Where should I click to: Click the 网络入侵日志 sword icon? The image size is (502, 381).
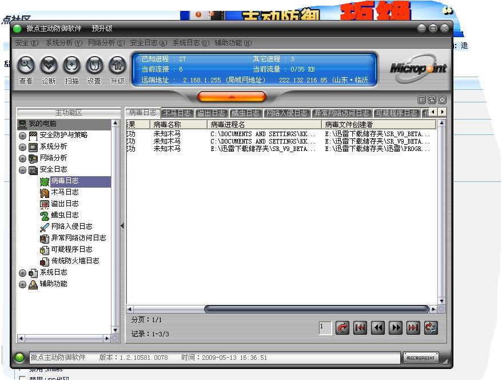coord(45,227)
